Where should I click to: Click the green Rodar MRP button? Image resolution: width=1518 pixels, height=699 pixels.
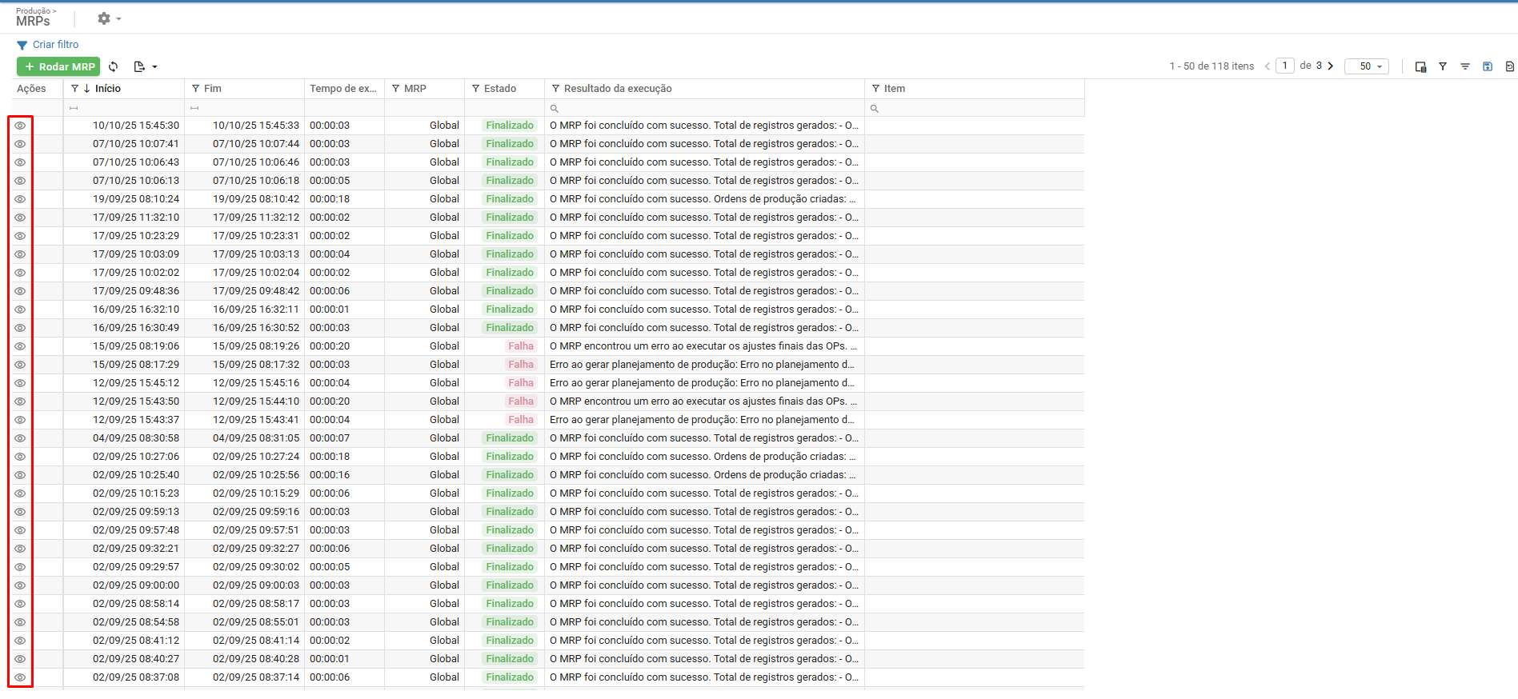58,66
